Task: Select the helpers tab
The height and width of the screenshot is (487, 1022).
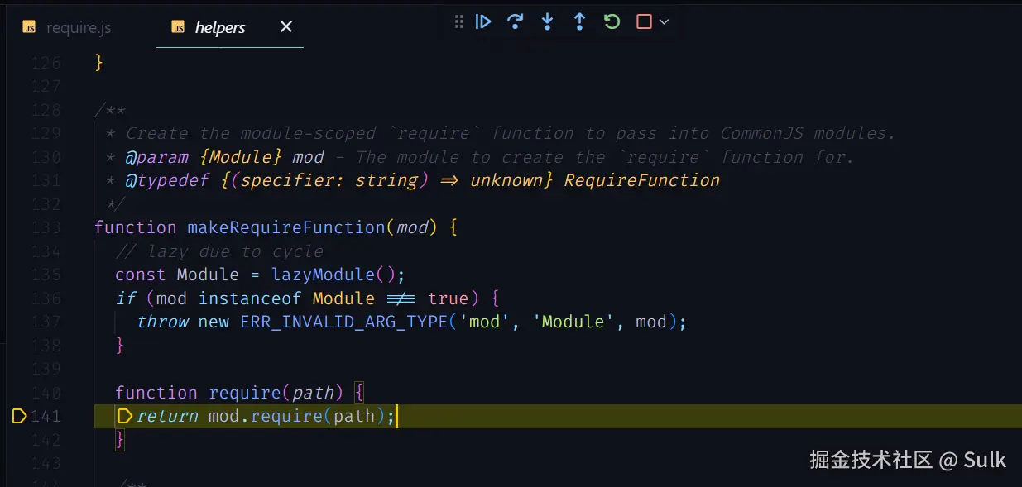Action: tap(220, 27)
